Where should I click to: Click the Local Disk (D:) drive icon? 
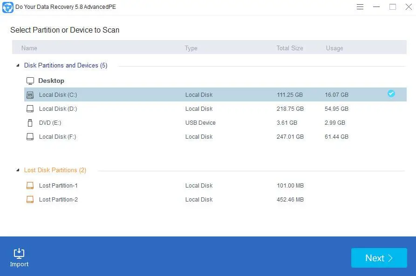point(30,109)
